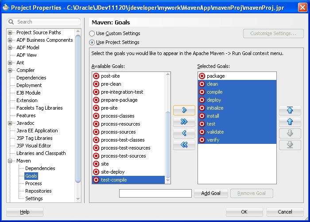
Task: Move selected goals down one position
Action: coord(290,133)
